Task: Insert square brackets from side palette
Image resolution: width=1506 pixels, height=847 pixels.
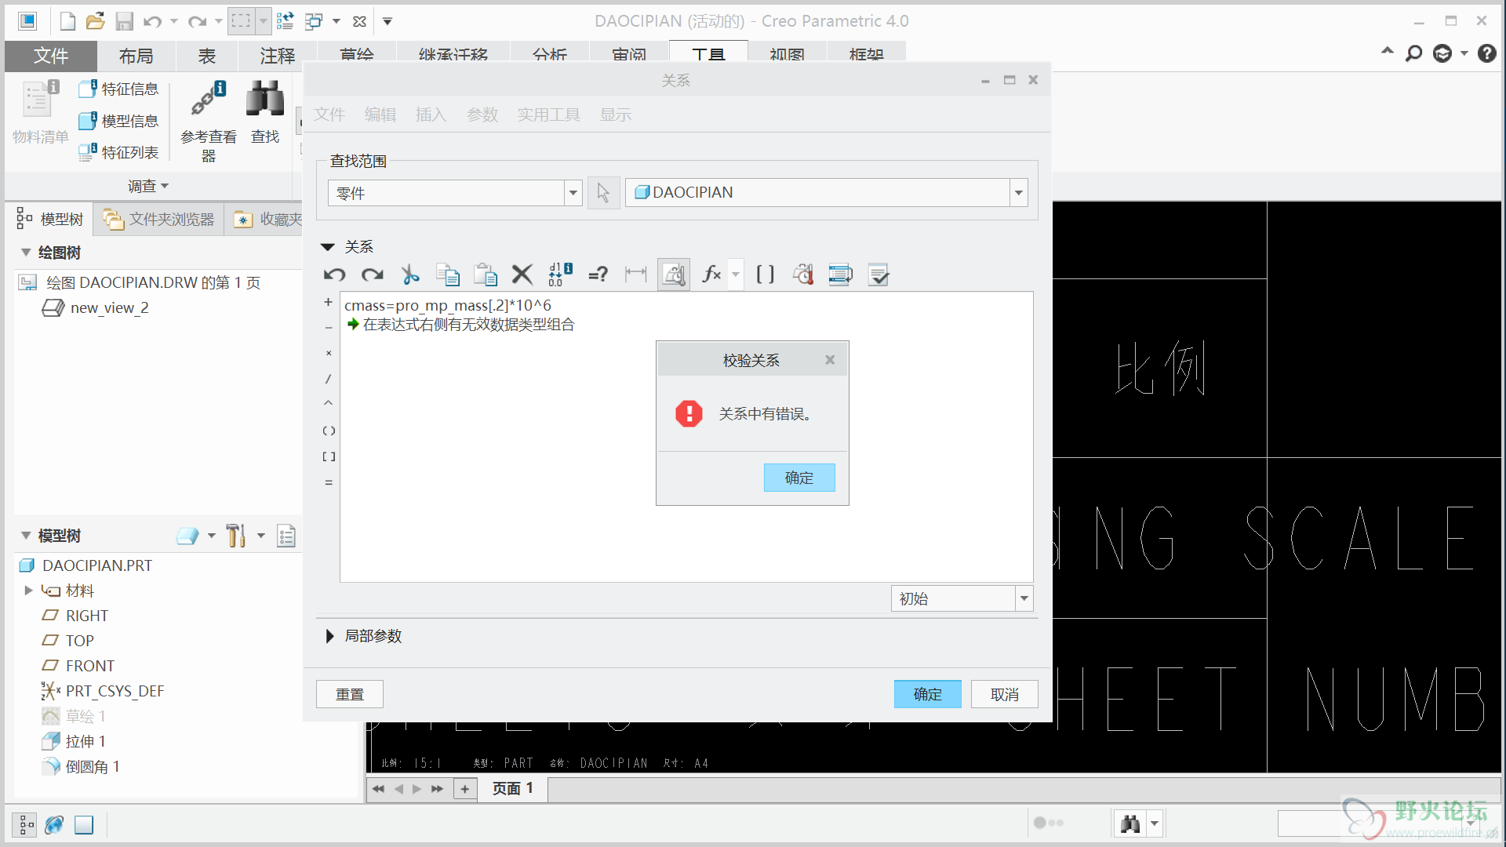Action: 329,456
